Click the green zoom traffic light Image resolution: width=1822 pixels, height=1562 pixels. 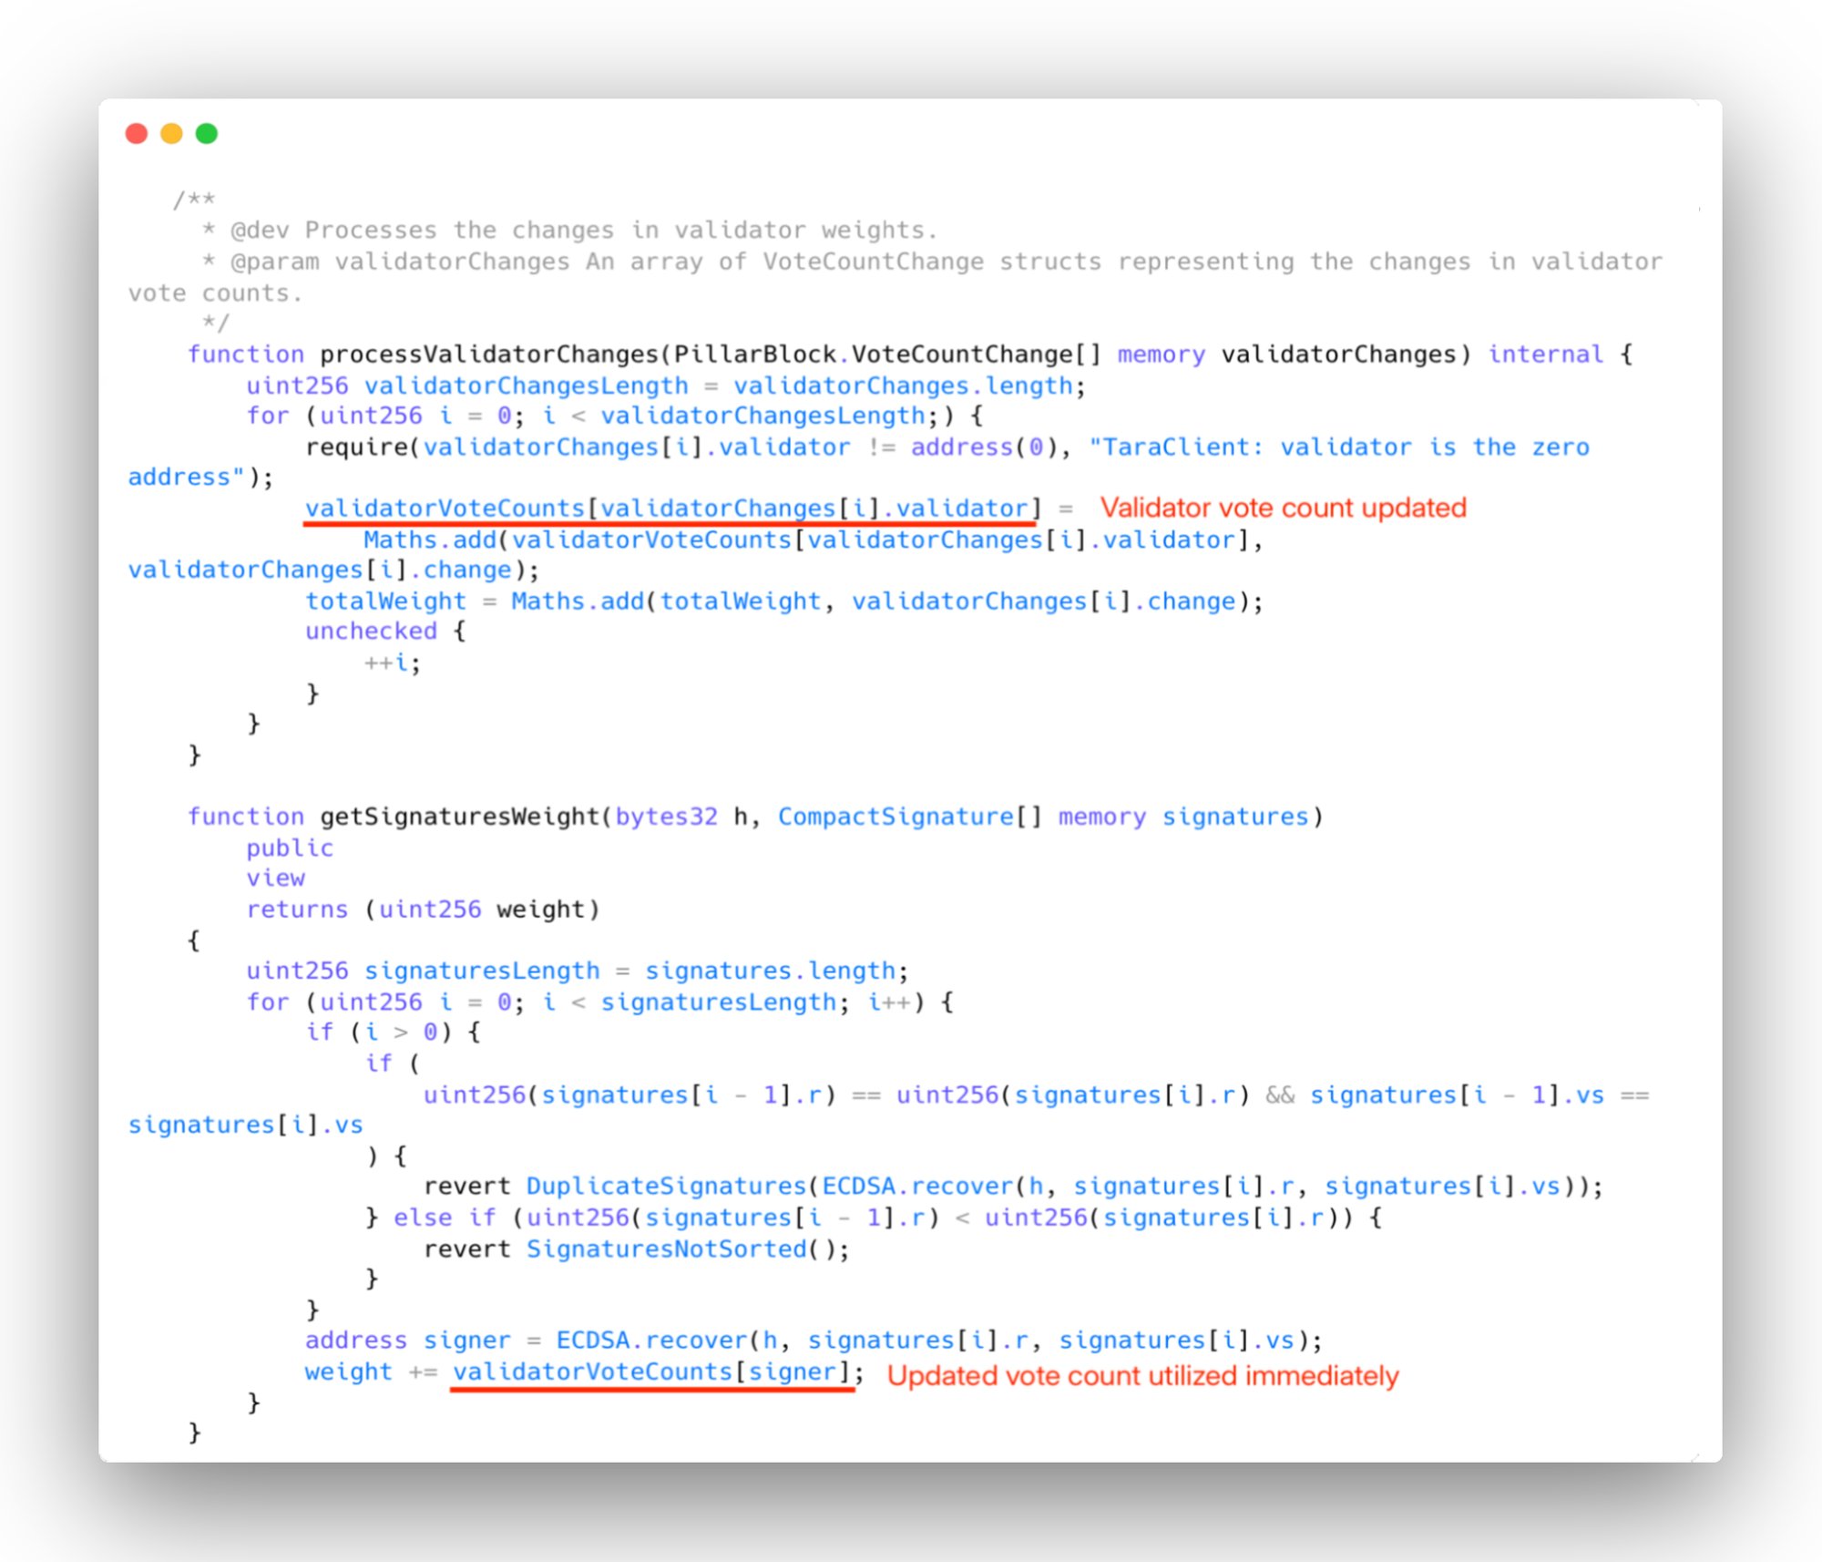pos(207,133)
